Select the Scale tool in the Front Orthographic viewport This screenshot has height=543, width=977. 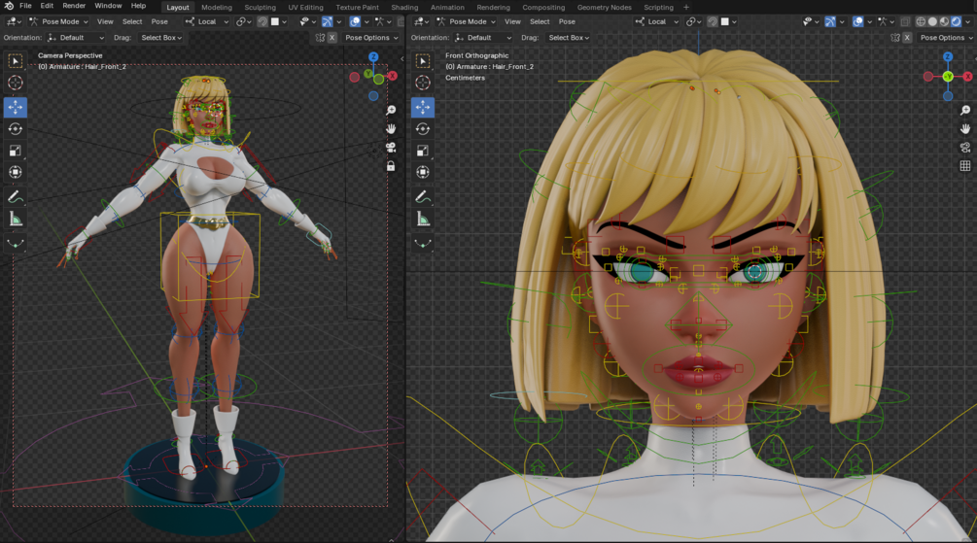(x=423, y=150)
